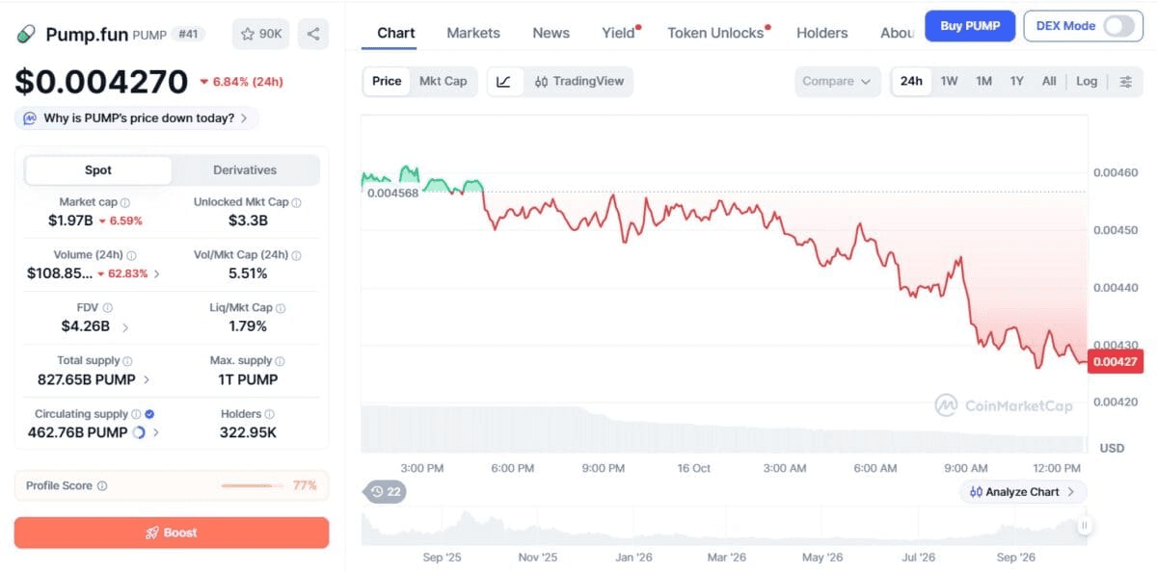Open the Compare dropdown
The width and height of the screenshot is (1157, 573).
837,81
